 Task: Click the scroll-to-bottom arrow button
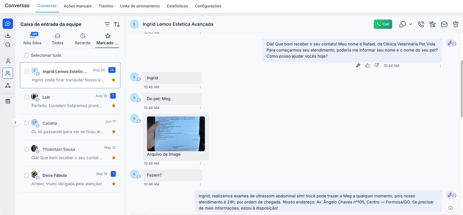coord(451,208)
